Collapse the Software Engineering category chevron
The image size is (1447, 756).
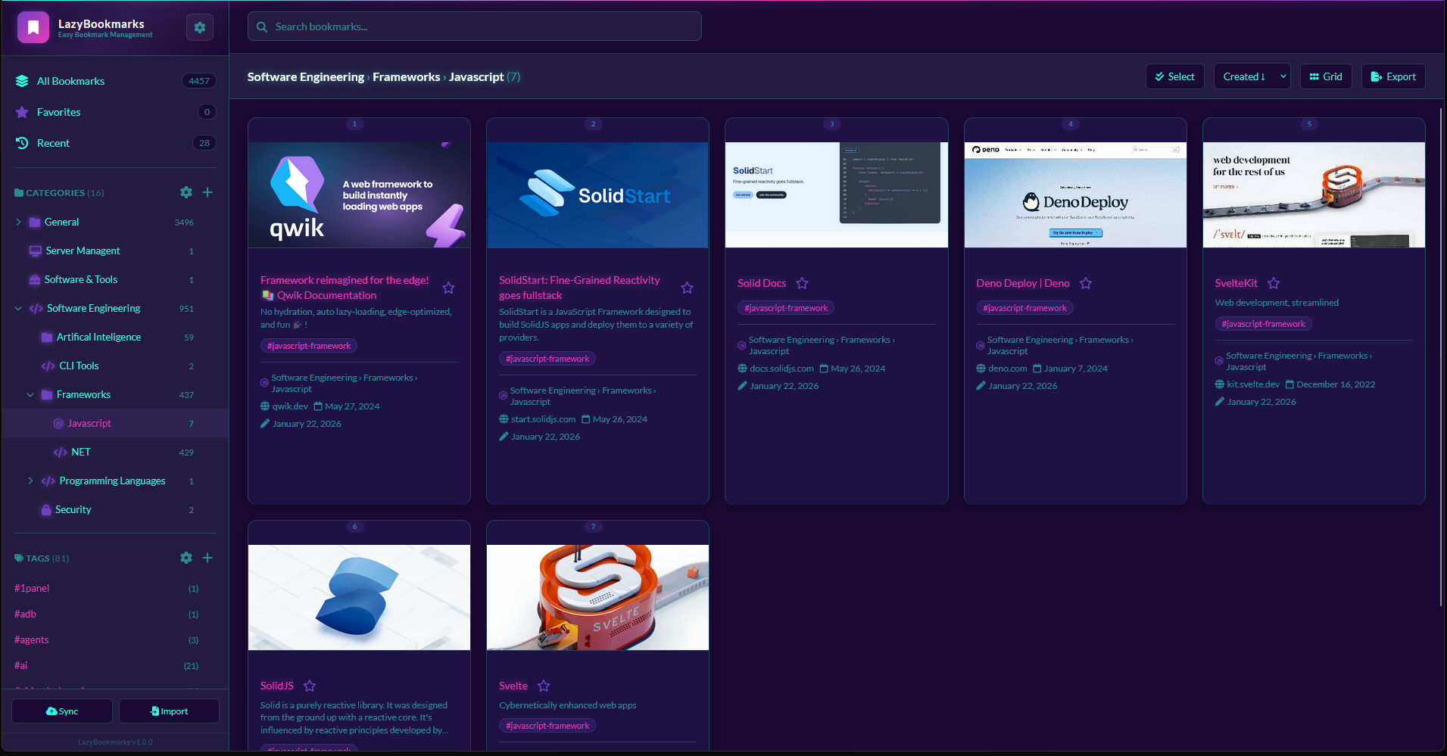(18, 308)
